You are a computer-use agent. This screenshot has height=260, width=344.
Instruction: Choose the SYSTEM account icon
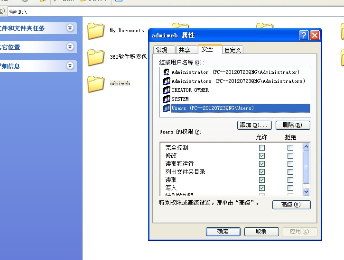pyautogui.click(x=167, y=99)
